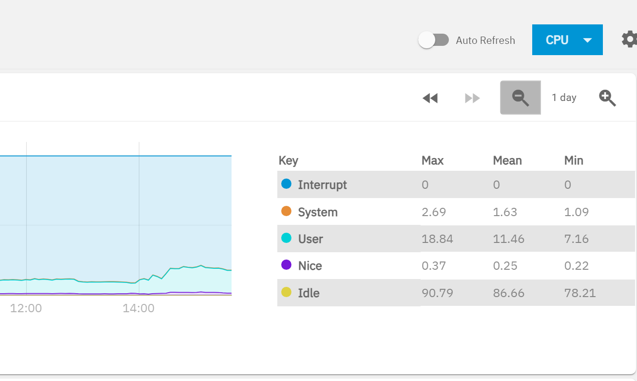Screen dimensions: 637x381
Task: Click the blue Interrupt legend dot
Action: tap(287, 184)
